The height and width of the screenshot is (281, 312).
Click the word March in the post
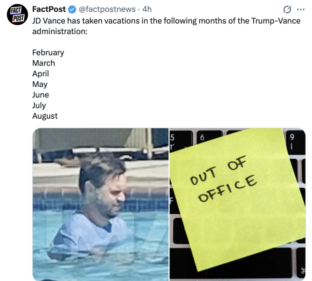point(43,63)
